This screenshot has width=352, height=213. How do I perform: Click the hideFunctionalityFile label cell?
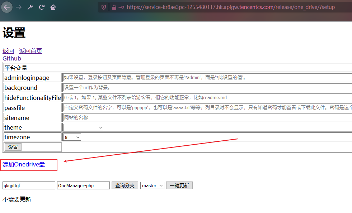click(33, 97)
